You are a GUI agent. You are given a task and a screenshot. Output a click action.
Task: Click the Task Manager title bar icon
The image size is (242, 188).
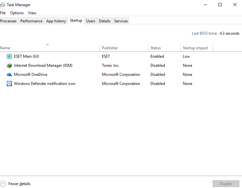click(3, 5)
